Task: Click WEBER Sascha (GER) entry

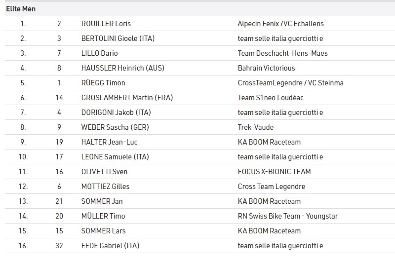Action: 115,127
